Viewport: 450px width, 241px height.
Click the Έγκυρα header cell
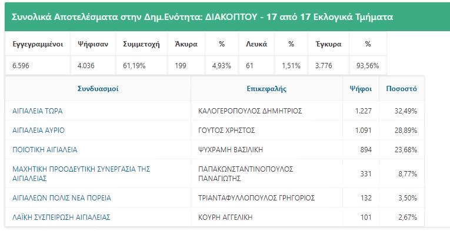(x=329, y=44)
